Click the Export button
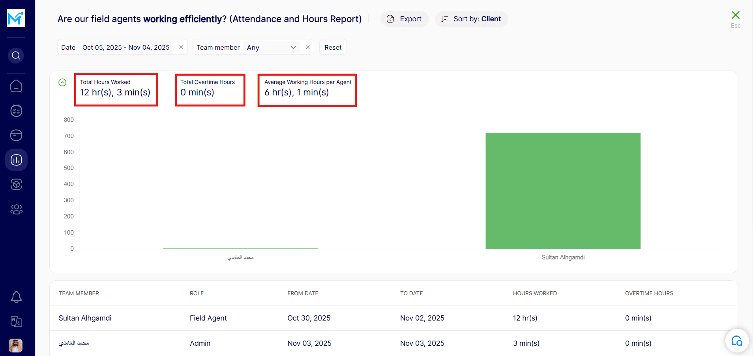 click(404, 19)
